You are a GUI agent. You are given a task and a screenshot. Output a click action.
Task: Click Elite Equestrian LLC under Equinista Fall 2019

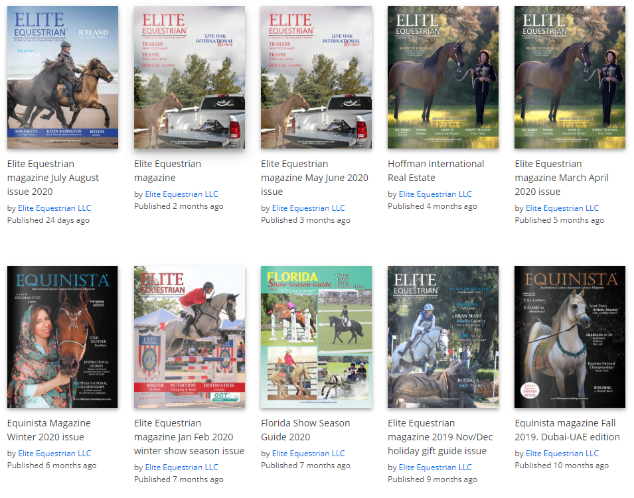coord(562,454)
